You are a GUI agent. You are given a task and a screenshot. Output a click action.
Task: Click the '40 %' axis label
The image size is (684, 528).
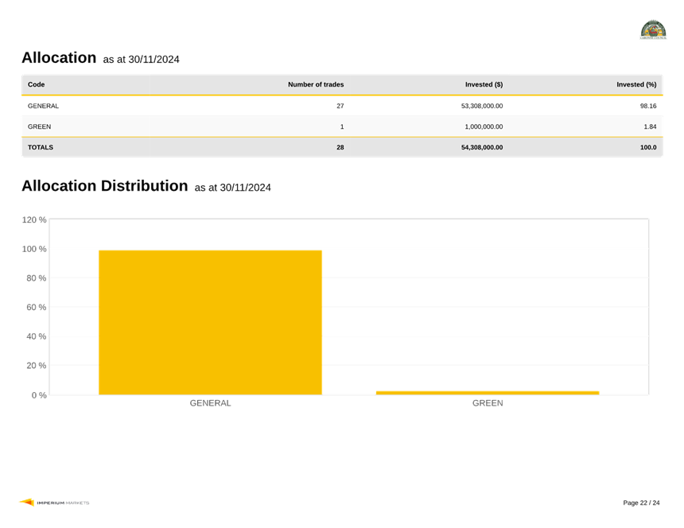coord(37,336)
